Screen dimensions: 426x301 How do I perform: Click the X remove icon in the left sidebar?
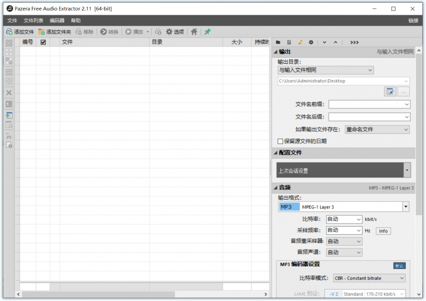point(9,93)
